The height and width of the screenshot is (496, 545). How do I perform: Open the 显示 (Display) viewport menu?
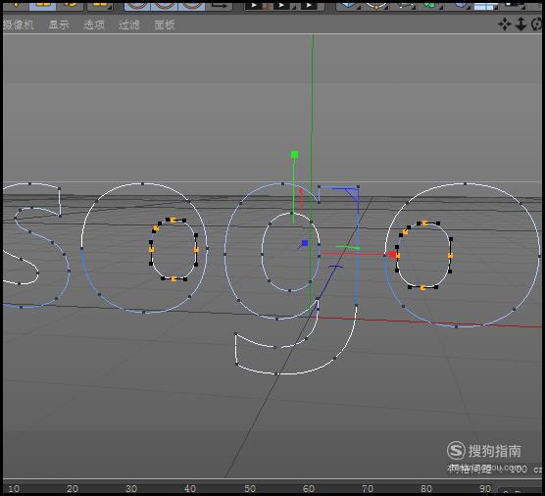59,25
